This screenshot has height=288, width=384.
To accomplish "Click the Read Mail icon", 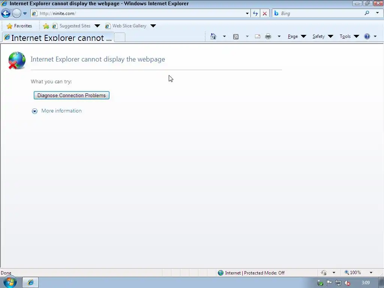I will click(x=257, y=36).
